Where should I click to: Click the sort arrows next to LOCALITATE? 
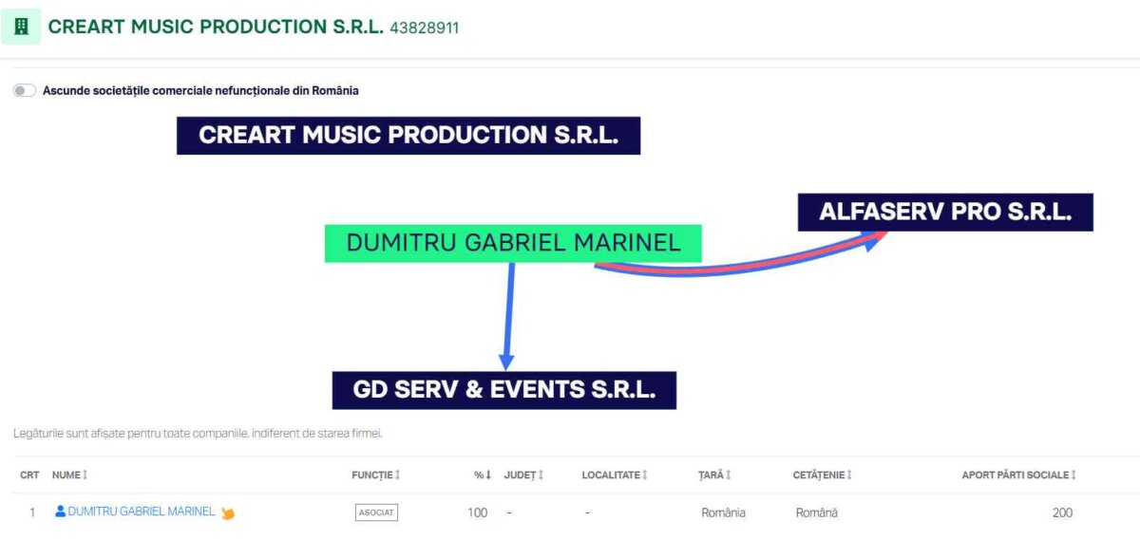point(645,475)
